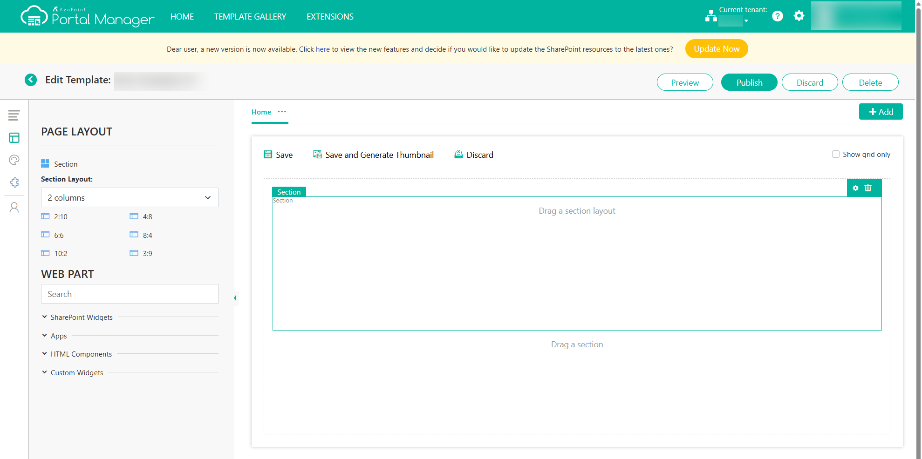Click the puzzle-piece extensions sidebar icon

pyautogui.click(x=14, y=182)
